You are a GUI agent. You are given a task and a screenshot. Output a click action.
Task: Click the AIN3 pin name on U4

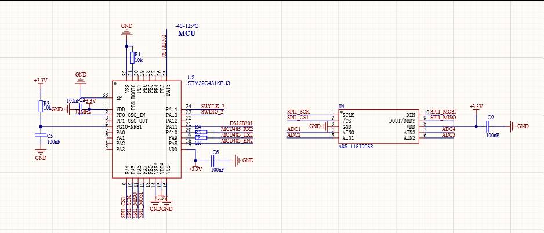pyautogui.click(x=409, y=133)
